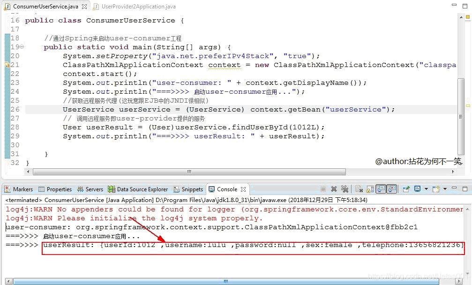Image resolution: width=472 pixels, height=285 pixels.
Task: Maximize the Console view panel
Action: click(x=465, y=189)
